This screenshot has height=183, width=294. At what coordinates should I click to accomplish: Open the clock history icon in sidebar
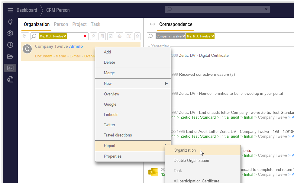pyautogui.click(x=10, y=45)
